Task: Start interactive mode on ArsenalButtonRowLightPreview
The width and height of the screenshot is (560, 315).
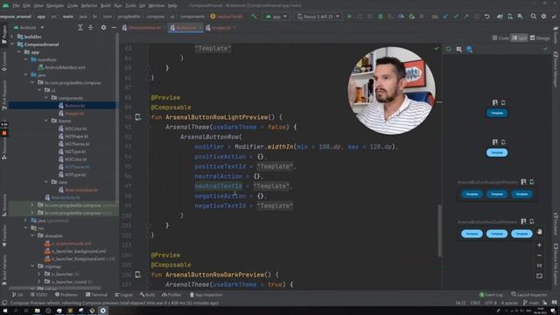Action: tap(523, 182)
